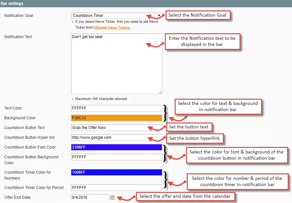This screenshot has width=292, height=203.
Task: Open the Manage News Tickers link
Action: (112, 27)
